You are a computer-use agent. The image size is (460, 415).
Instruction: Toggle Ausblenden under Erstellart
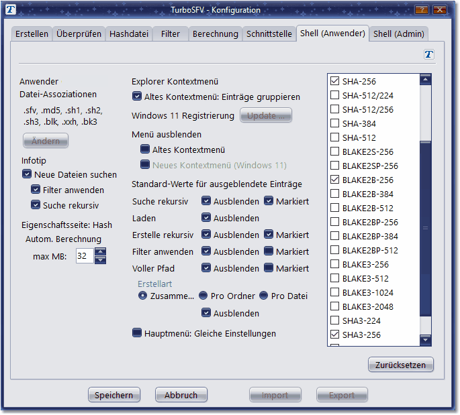[x=206, y=313]
